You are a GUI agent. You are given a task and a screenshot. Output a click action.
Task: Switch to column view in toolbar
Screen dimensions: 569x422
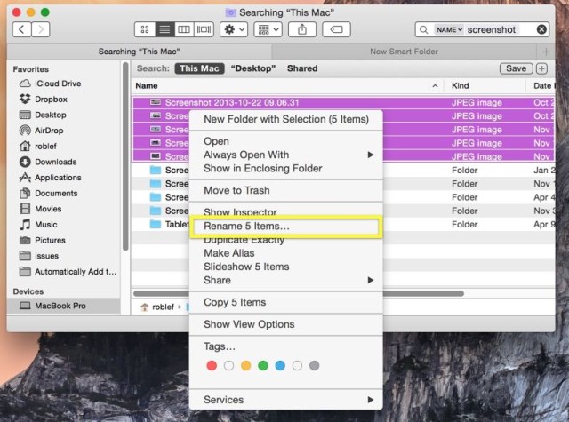pyautogui.click(x=185, y=29)
